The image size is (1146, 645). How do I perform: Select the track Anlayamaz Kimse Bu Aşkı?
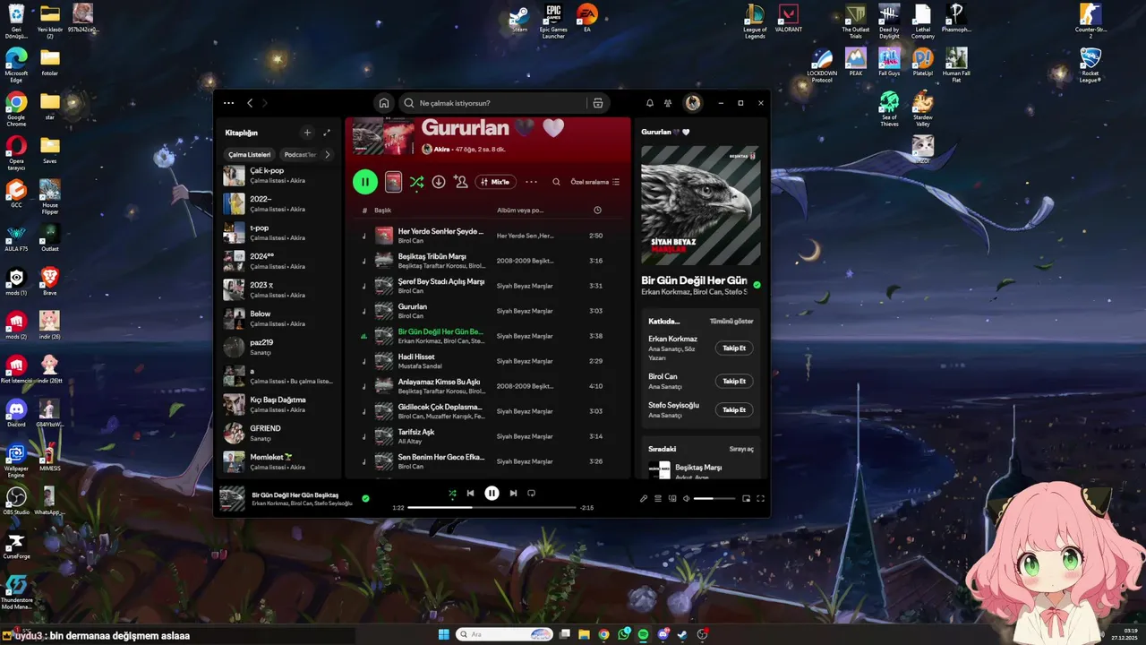pos(488,386)
